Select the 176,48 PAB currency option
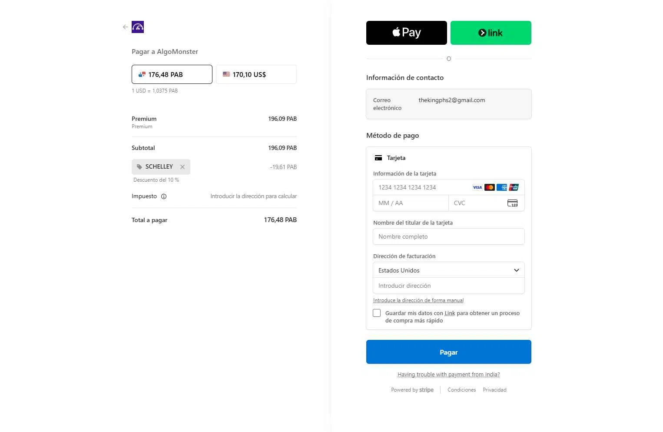The image size is (663, 432). (172, 74)
